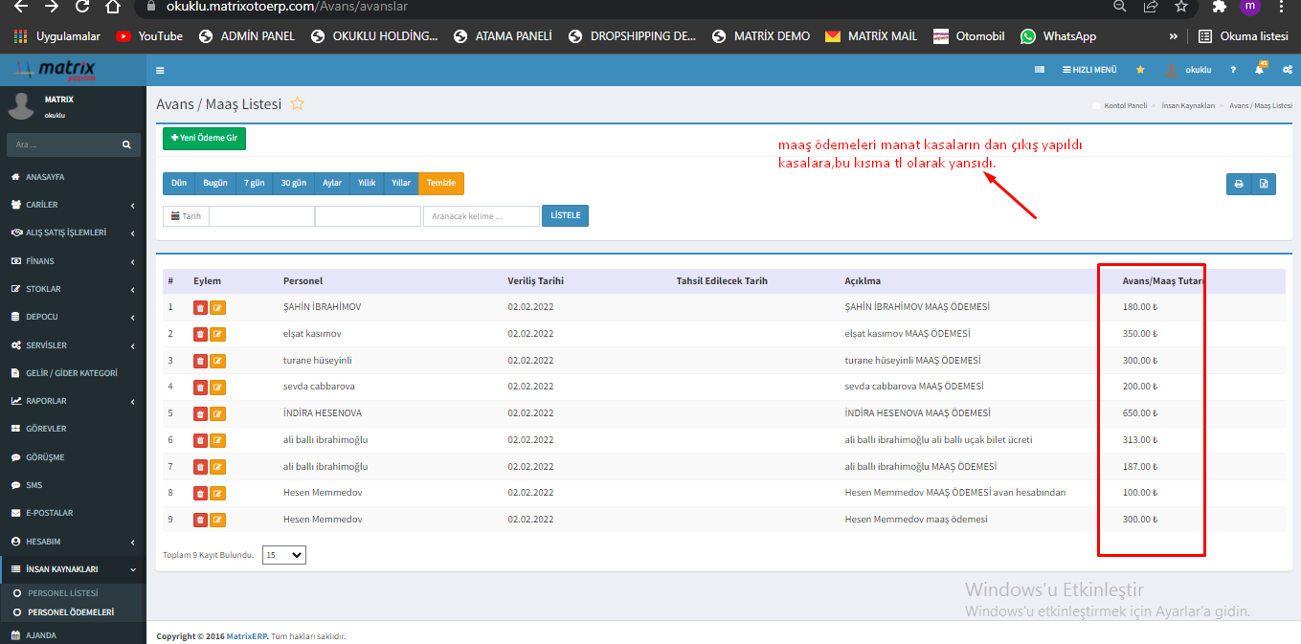
Task: Click the sidebar search magnifier icon
Action: click(x=126, y=145)
